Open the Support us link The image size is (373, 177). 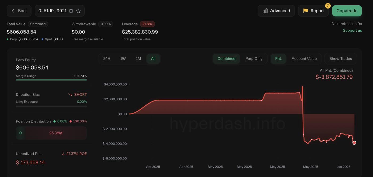coord(352,30)
